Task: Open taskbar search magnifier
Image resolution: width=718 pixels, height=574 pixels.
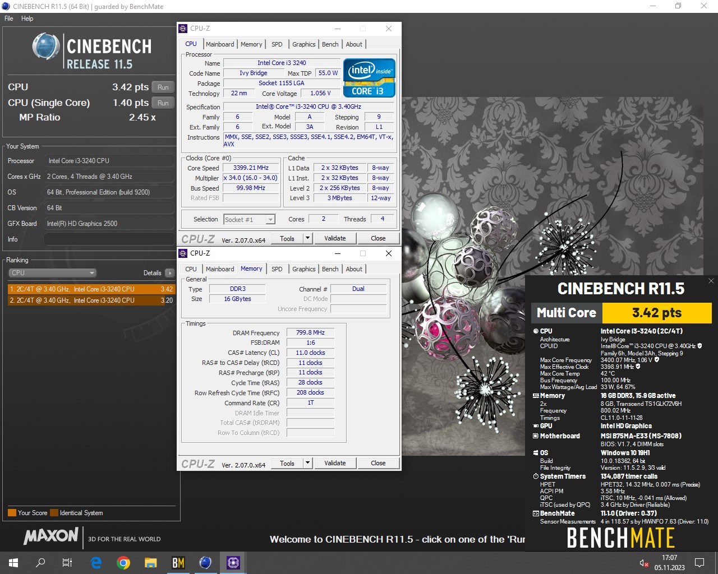Action: 40,563
